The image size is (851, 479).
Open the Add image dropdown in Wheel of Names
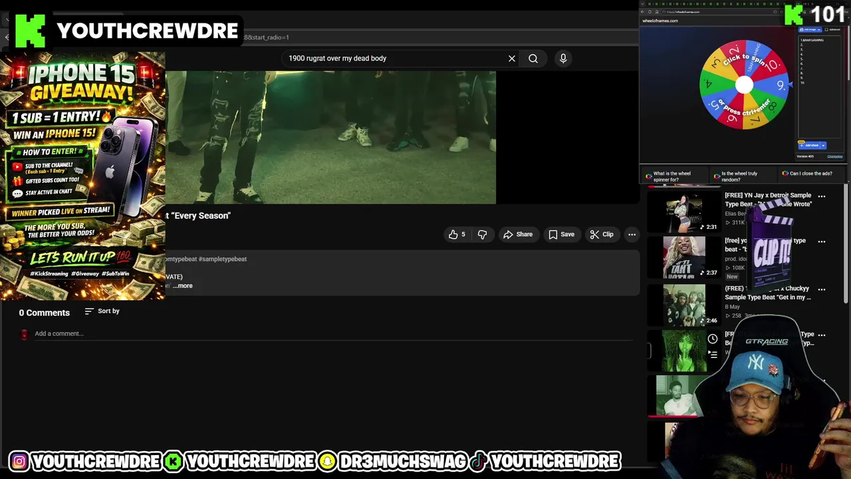[x=809, y=29]
